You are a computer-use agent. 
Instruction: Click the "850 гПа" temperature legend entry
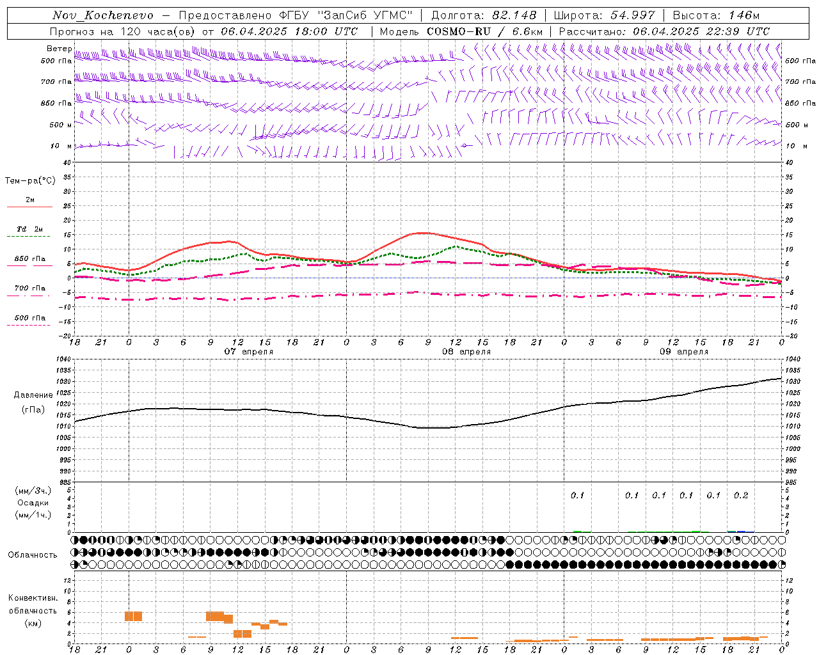30,259
